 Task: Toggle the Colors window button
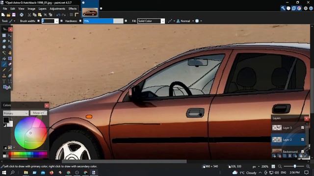tap(299, 8)
